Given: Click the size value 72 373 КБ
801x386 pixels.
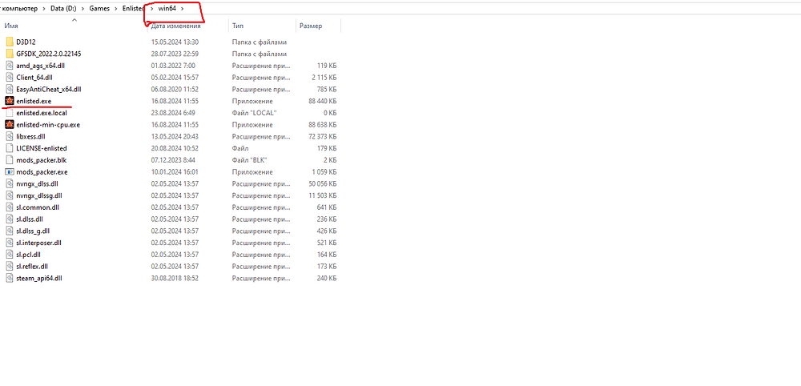Looking at the screenshot, I should [322, 136].
